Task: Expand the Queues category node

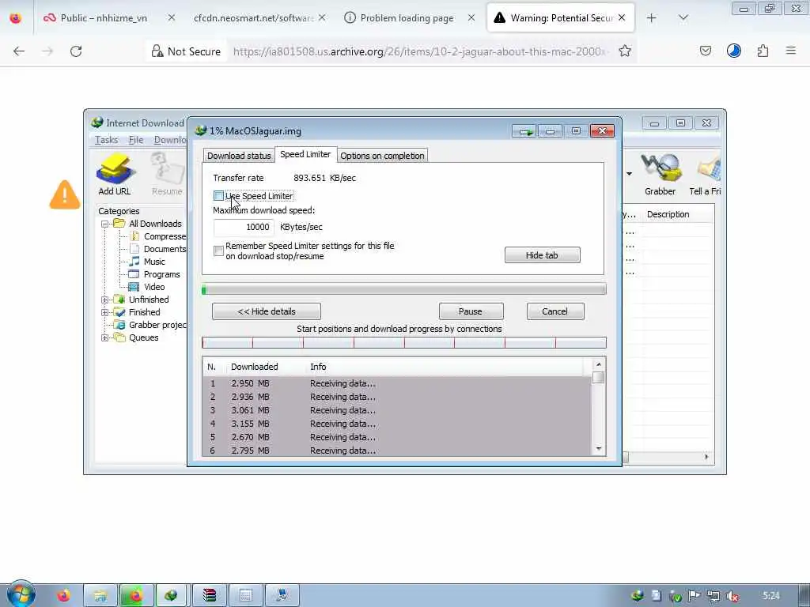Action: [105, 337]
